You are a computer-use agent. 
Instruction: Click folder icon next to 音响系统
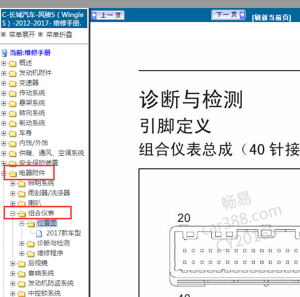(22, 274)
